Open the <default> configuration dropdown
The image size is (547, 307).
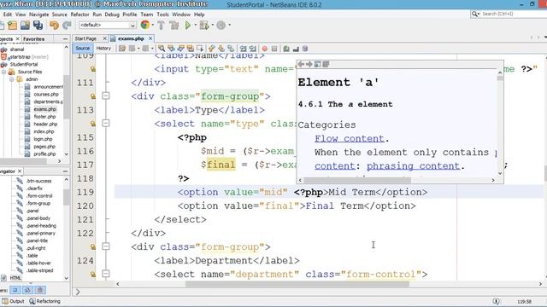pyautogui.click(x=108, y=25)
